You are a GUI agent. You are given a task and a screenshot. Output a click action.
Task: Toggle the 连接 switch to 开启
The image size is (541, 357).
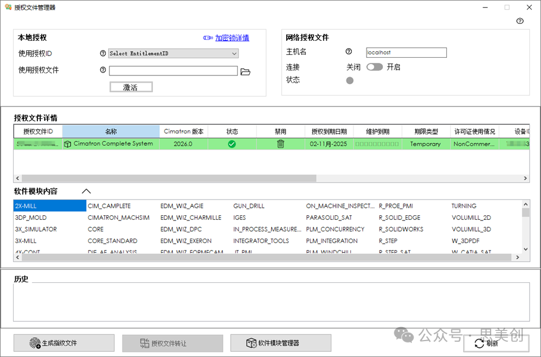tap(374, 67)
